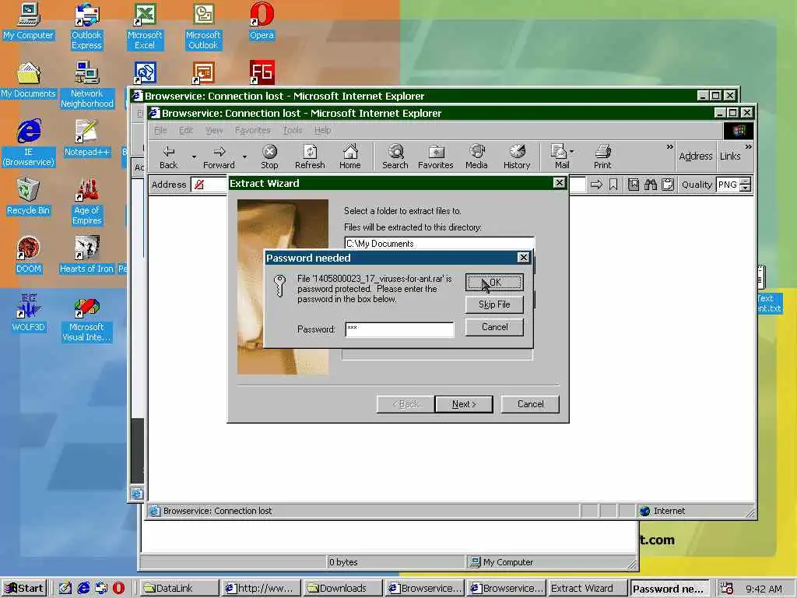The image size is (797, 598).
Task: Open the Search pane icon
Action: (x=395, y=157)
